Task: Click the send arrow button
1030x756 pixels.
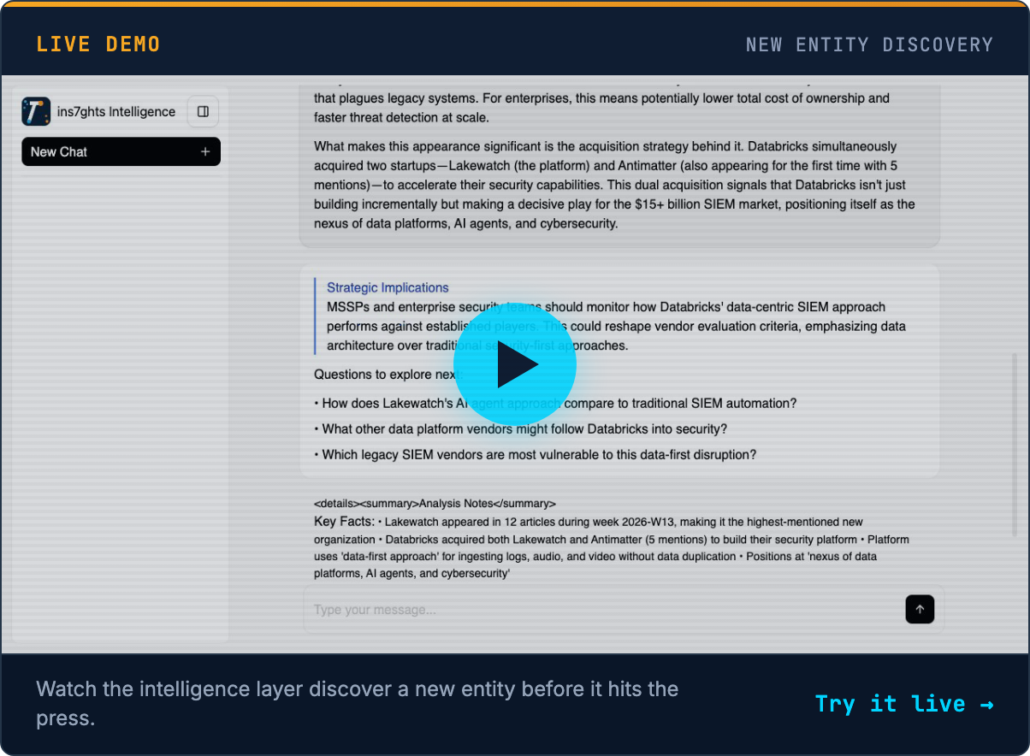Action: [920, 609]
